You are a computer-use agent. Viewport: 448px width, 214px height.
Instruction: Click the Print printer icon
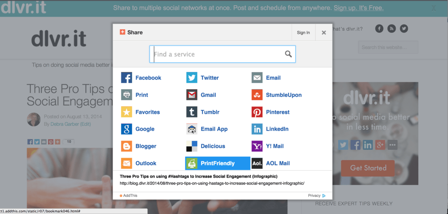[126, 95]
